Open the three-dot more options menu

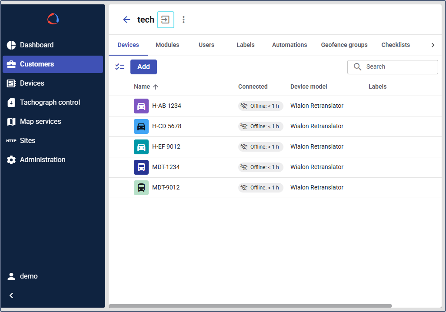(183, 20)
